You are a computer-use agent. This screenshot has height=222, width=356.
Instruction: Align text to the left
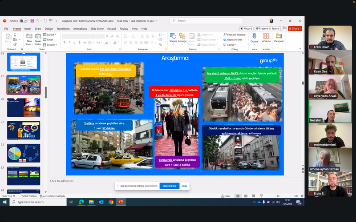(x=125, y=42)
